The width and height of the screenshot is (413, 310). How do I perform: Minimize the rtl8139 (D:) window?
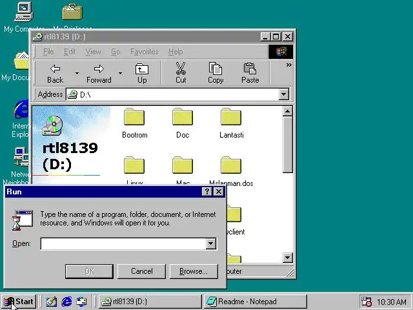pyautogui.click(x=266, y=37)
